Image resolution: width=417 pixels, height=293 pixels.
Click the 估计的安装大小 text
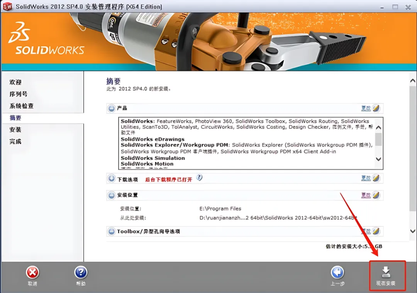[354, 246]
